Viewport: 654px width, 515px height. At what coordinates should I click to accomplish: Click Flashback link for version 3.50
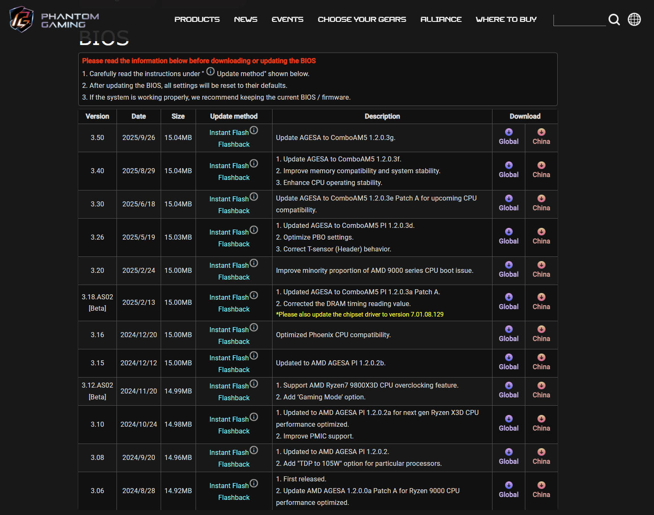coord(234,144)
